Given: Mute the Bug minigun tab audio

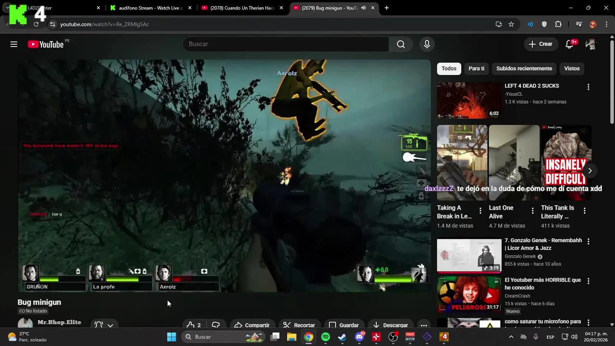Looking at the screenshot, I should [x=364, y=8].
